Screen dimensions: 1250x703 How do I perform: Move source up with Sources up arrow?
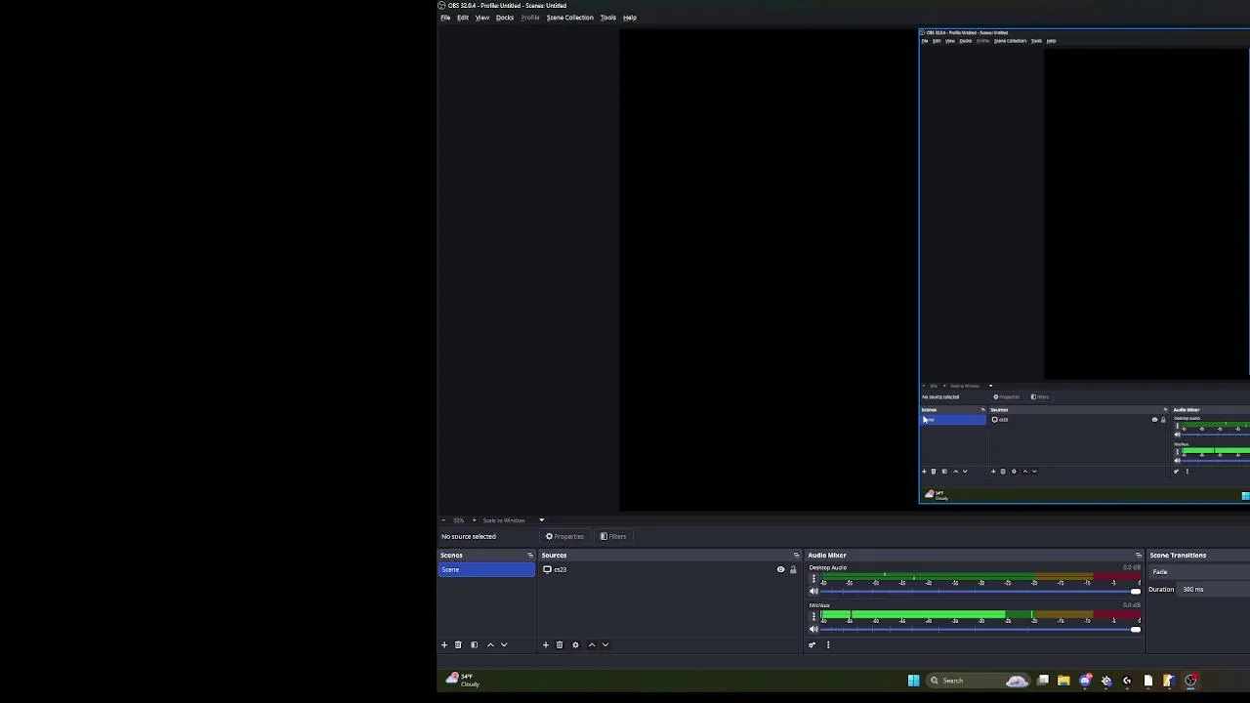[592, 644]
